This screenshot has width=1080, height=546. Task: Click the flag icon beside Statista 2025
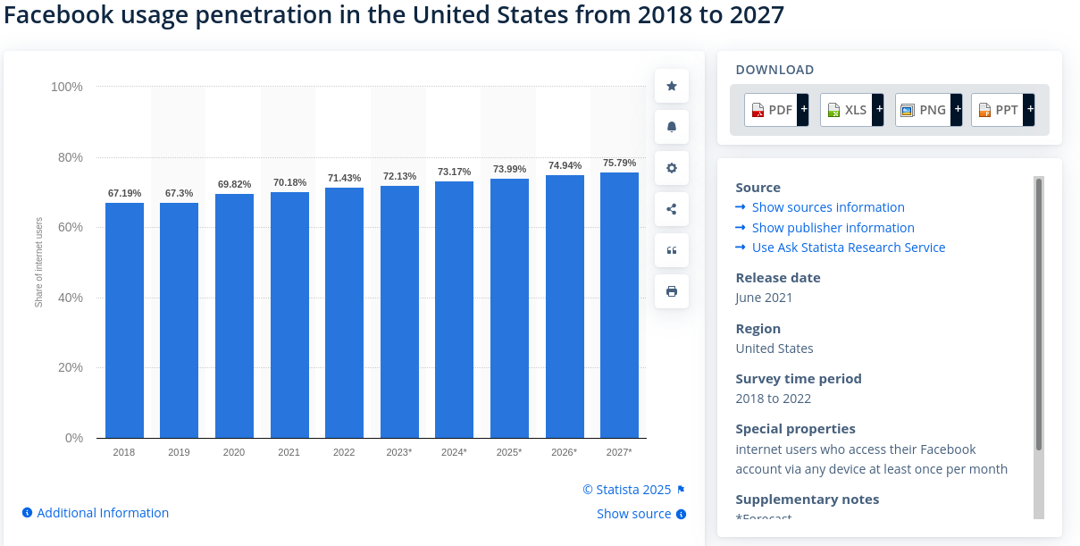click(x=681, y=490)
